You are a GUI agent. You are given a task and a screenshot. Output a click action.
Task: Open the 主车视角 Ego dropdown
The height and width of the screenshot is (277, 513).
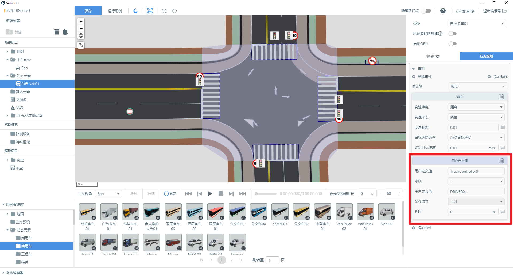(108, 194)
